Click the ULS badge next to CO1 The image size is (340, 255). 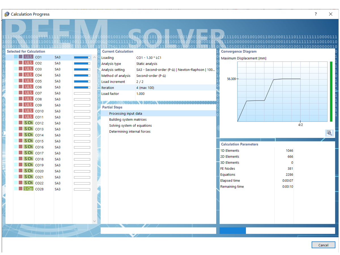click(28, 57)
